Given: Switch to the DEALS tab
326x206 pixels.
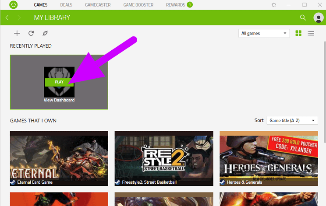Looking at the screenshot, I should tap(66, 5).
